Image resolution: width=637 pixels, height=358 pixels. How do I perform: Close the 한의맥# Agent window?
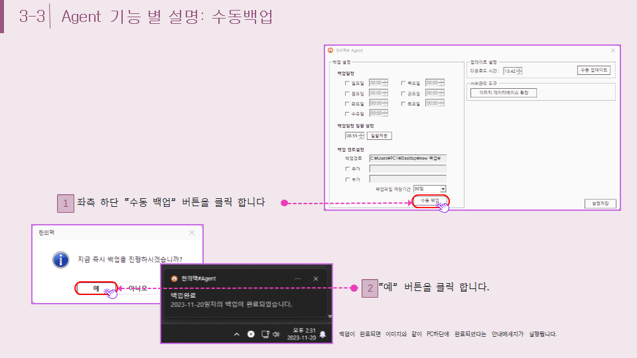pos(613,50)
